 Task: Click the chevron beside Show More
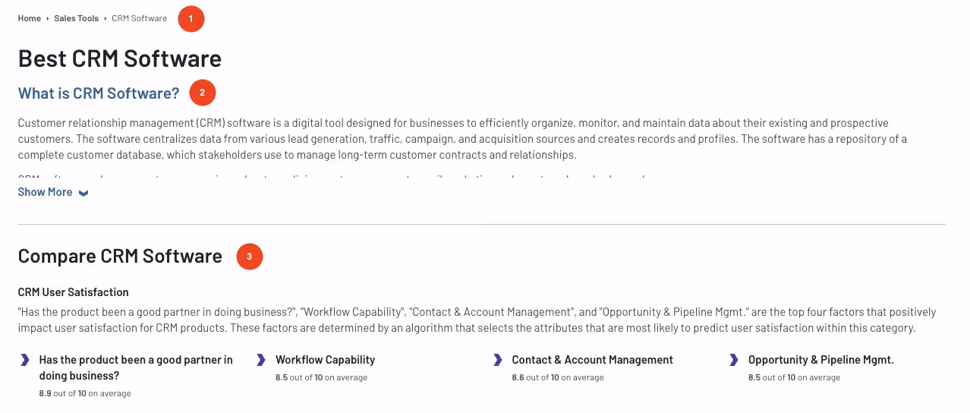click(x=83, y=193)
